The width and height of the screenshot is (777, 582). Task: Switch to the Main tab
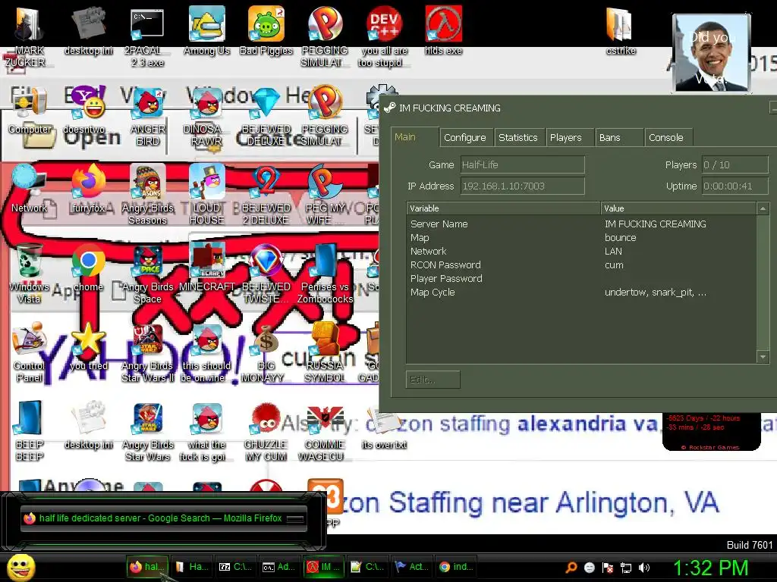pyautogui.click(x=415, y=137)
